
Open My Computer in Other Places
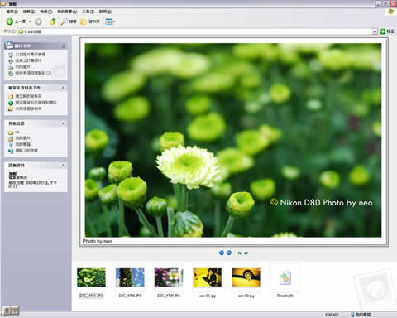19,144
